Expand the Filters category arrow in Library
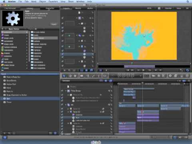The height and width of the screenshot is (144, 192). [27, 35]
